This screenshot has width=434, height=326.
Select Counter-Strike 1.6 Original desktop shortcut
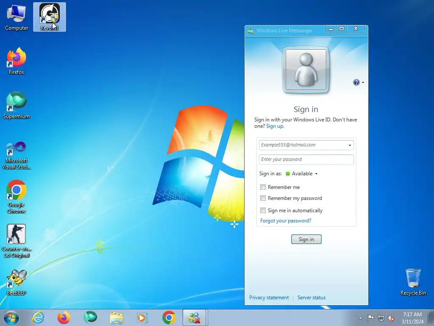pos(17,241)
